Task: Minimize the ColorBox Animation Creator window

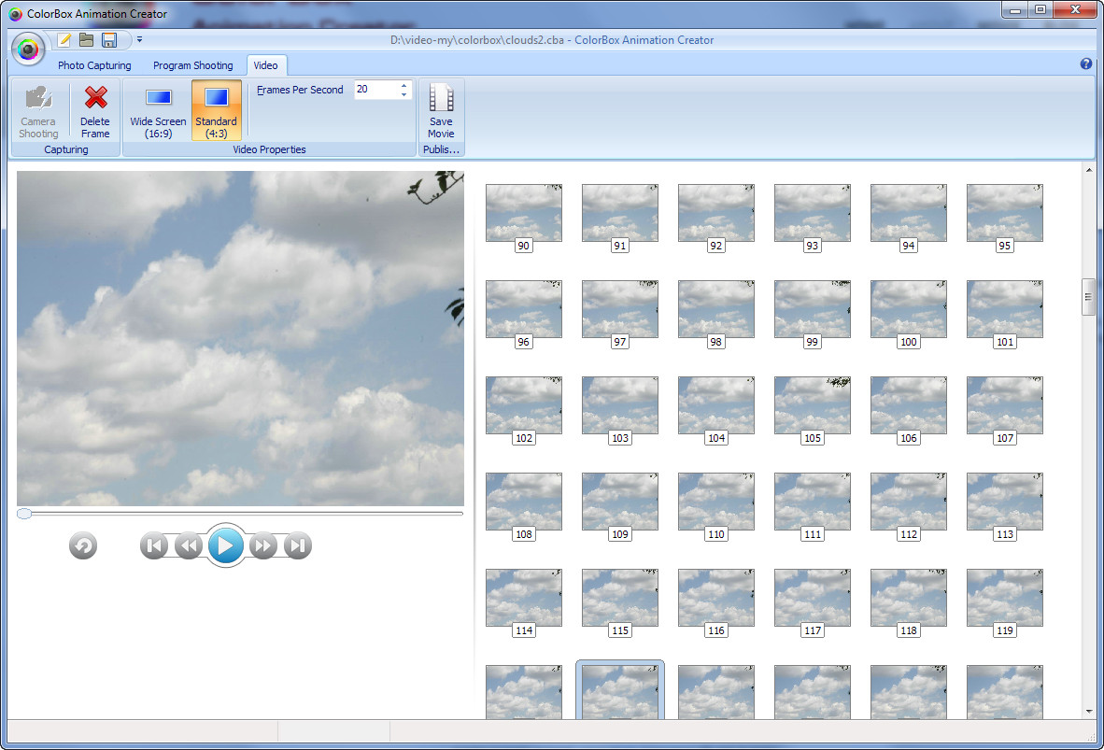Action: click(1015, 10)
